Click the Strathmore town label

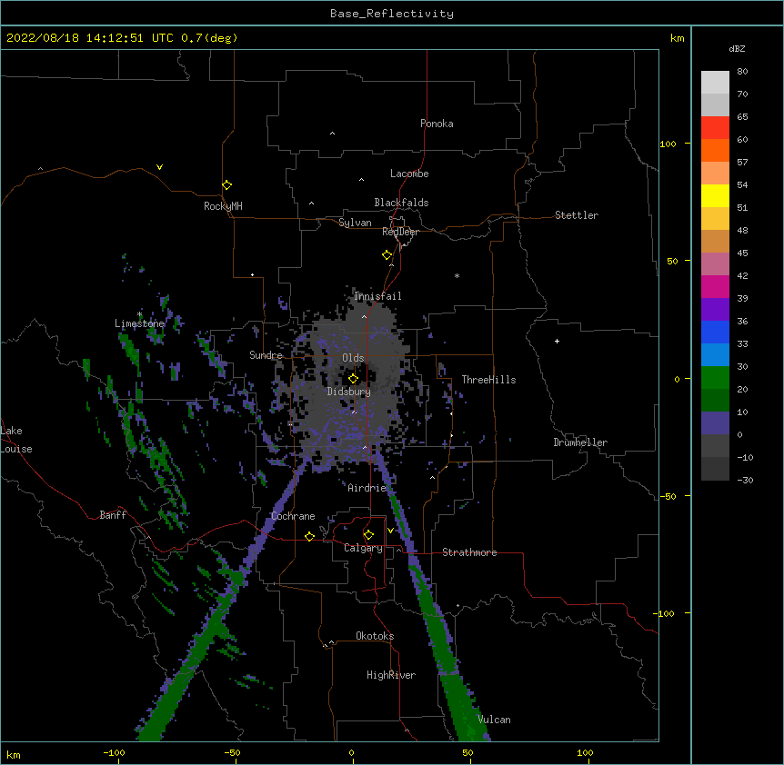[469, 552]
